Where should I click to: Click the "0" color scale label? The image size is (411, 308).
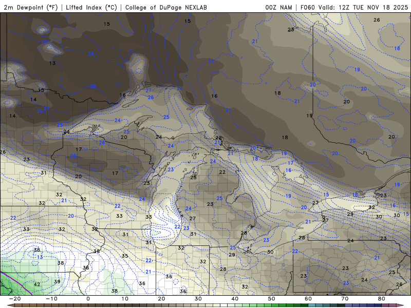click(x=88, y=299)
